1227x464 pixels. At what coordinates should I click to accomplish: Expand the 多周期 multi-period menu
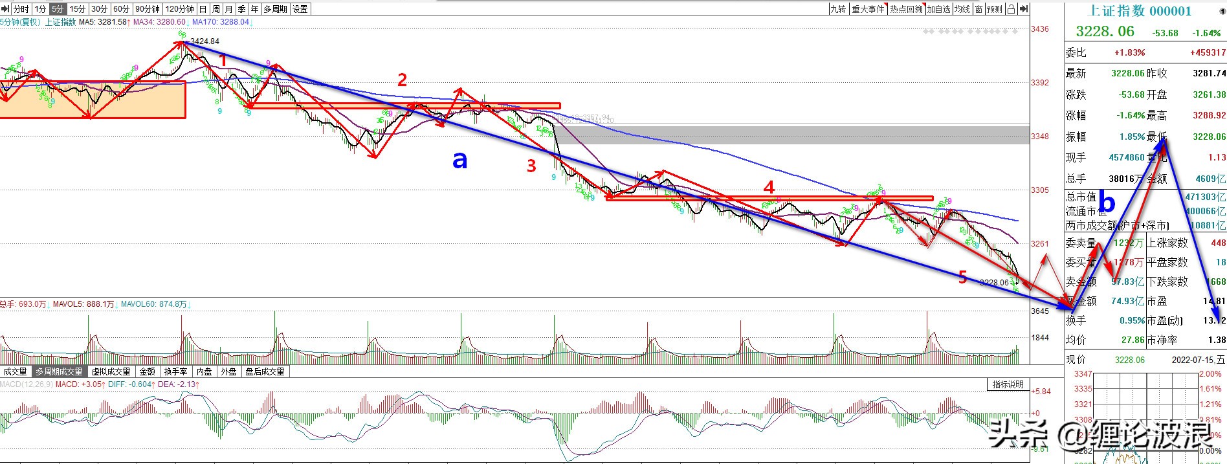[276, 9]
